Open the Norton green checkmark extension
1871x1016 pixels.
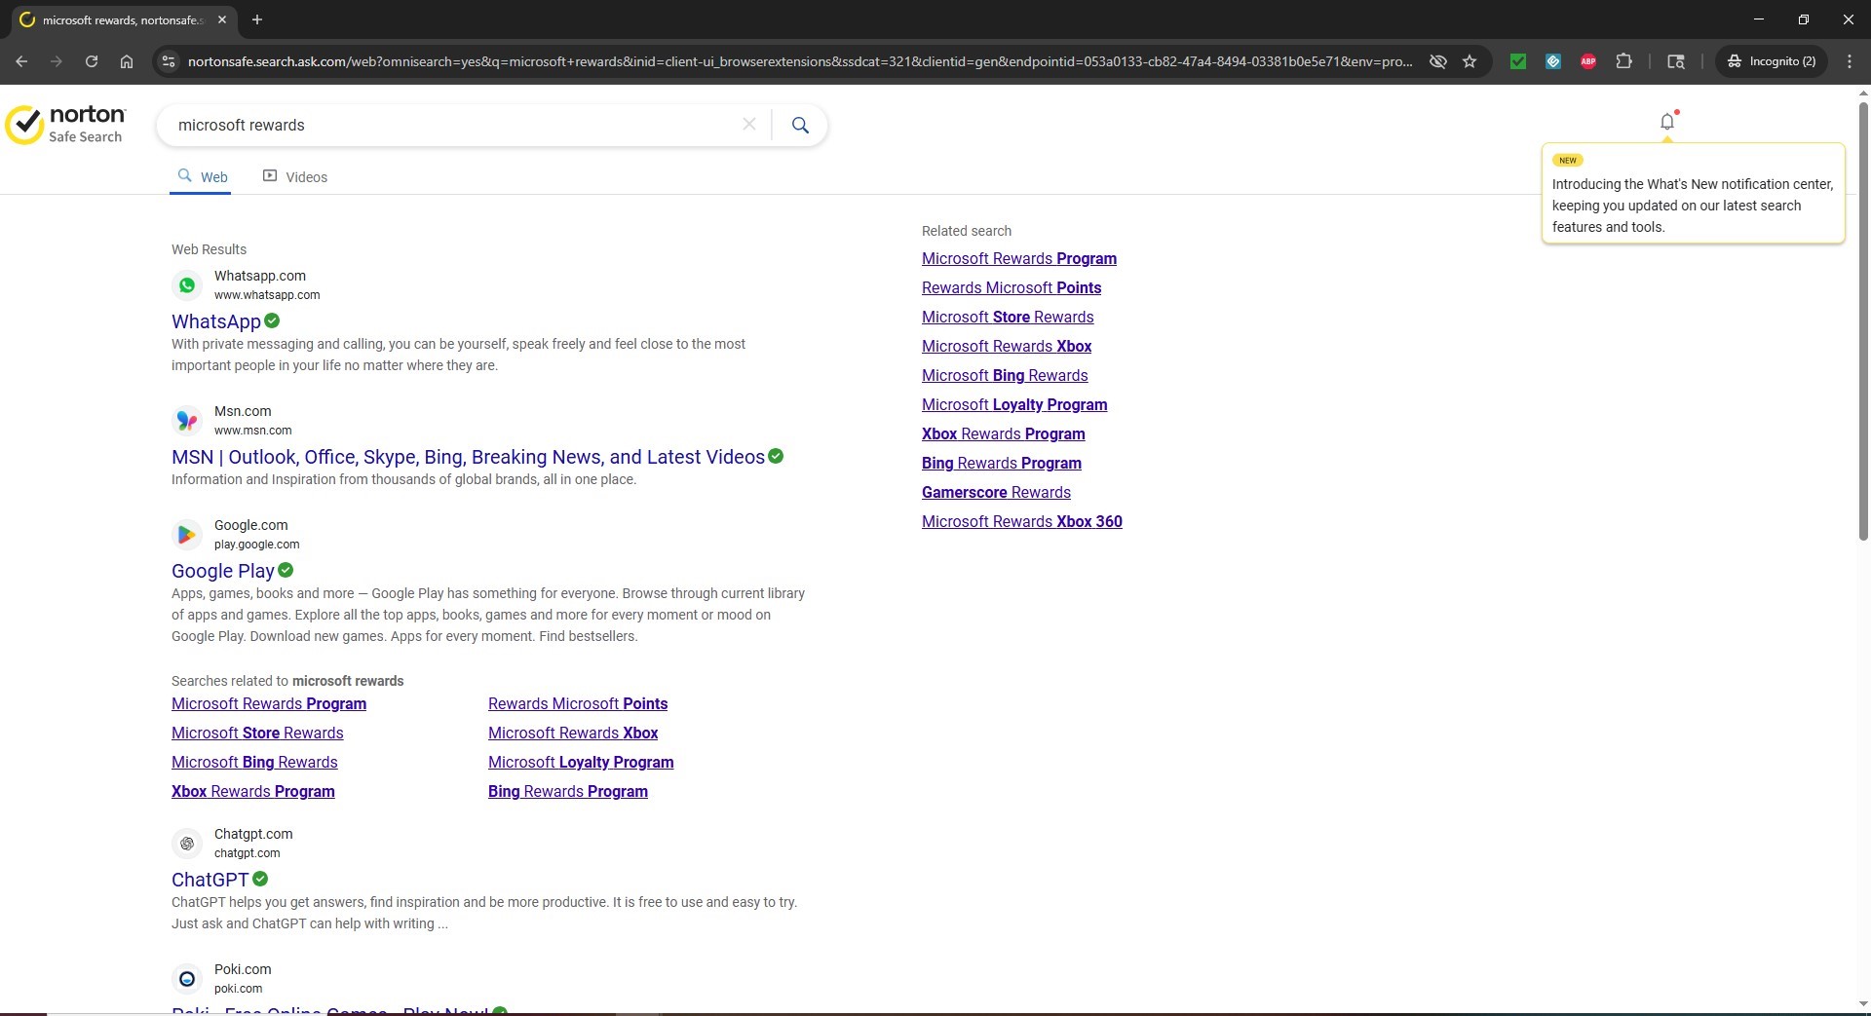click(x=1518, y=61)
